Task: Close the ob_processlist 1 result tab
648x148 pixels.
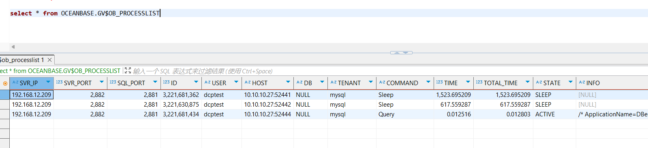Action: [49, 60]
